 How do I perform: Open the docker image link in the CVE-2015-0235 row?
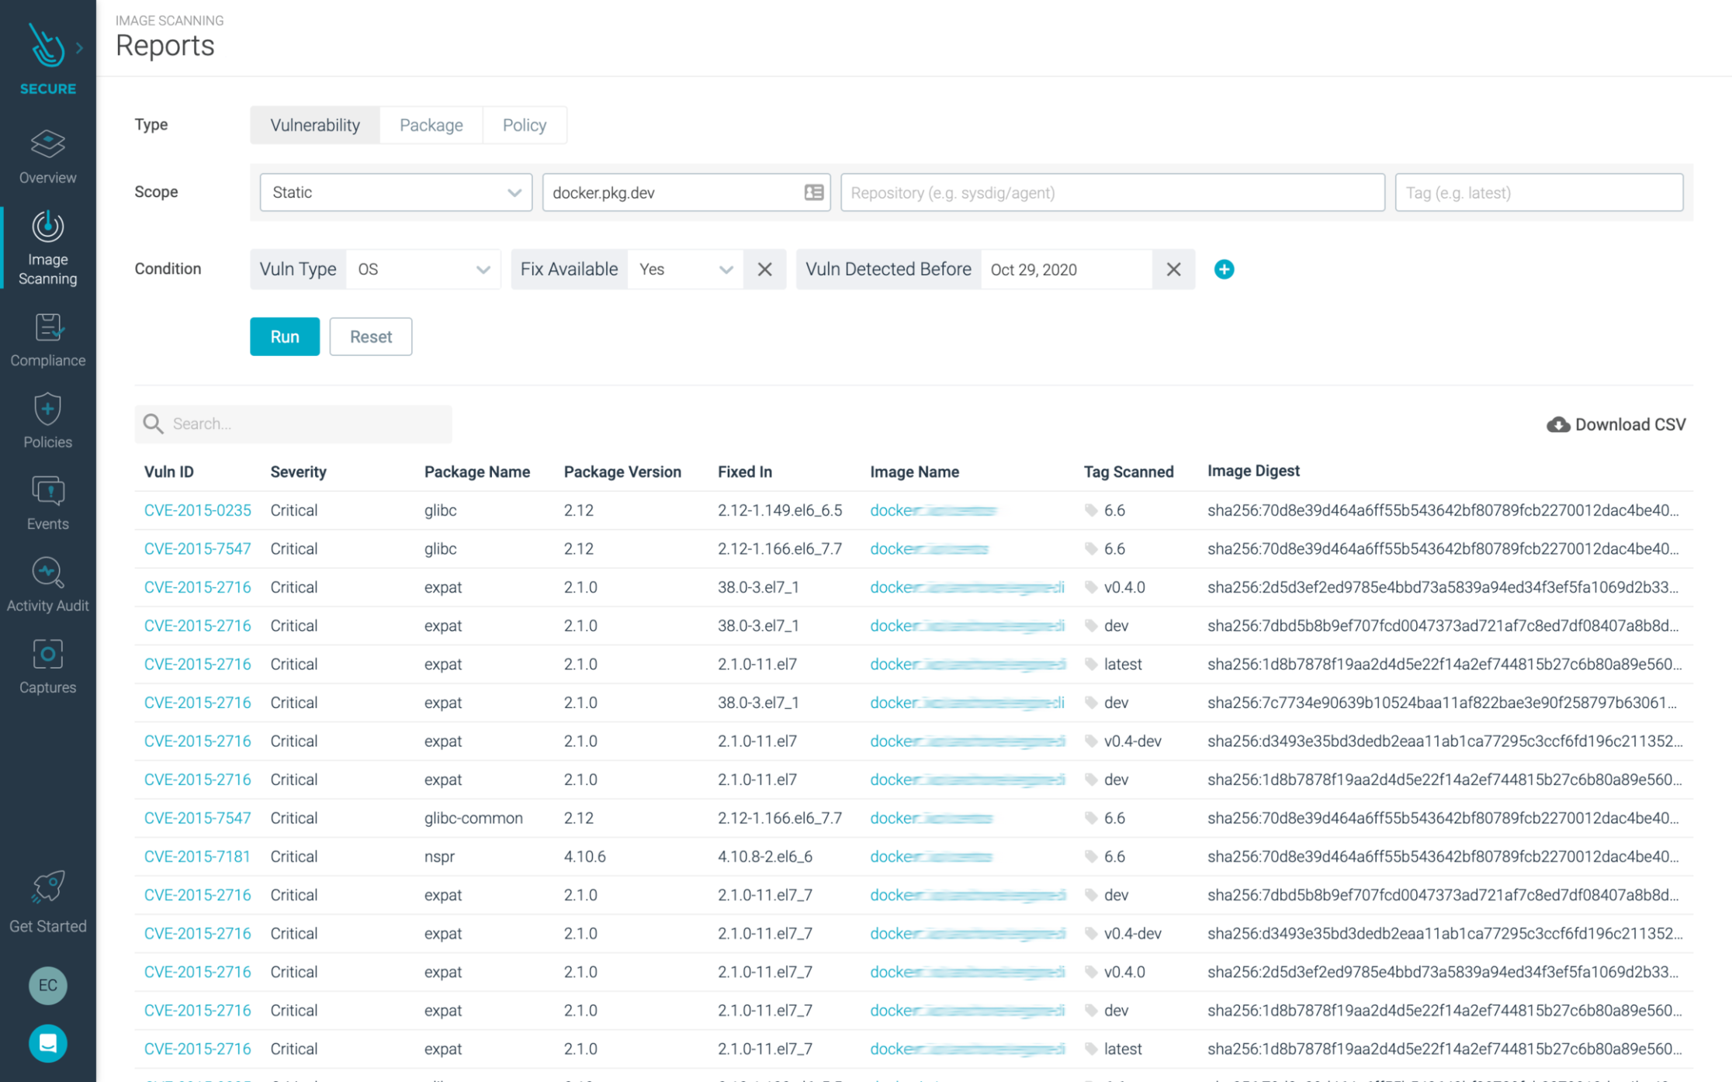[933, 510]
